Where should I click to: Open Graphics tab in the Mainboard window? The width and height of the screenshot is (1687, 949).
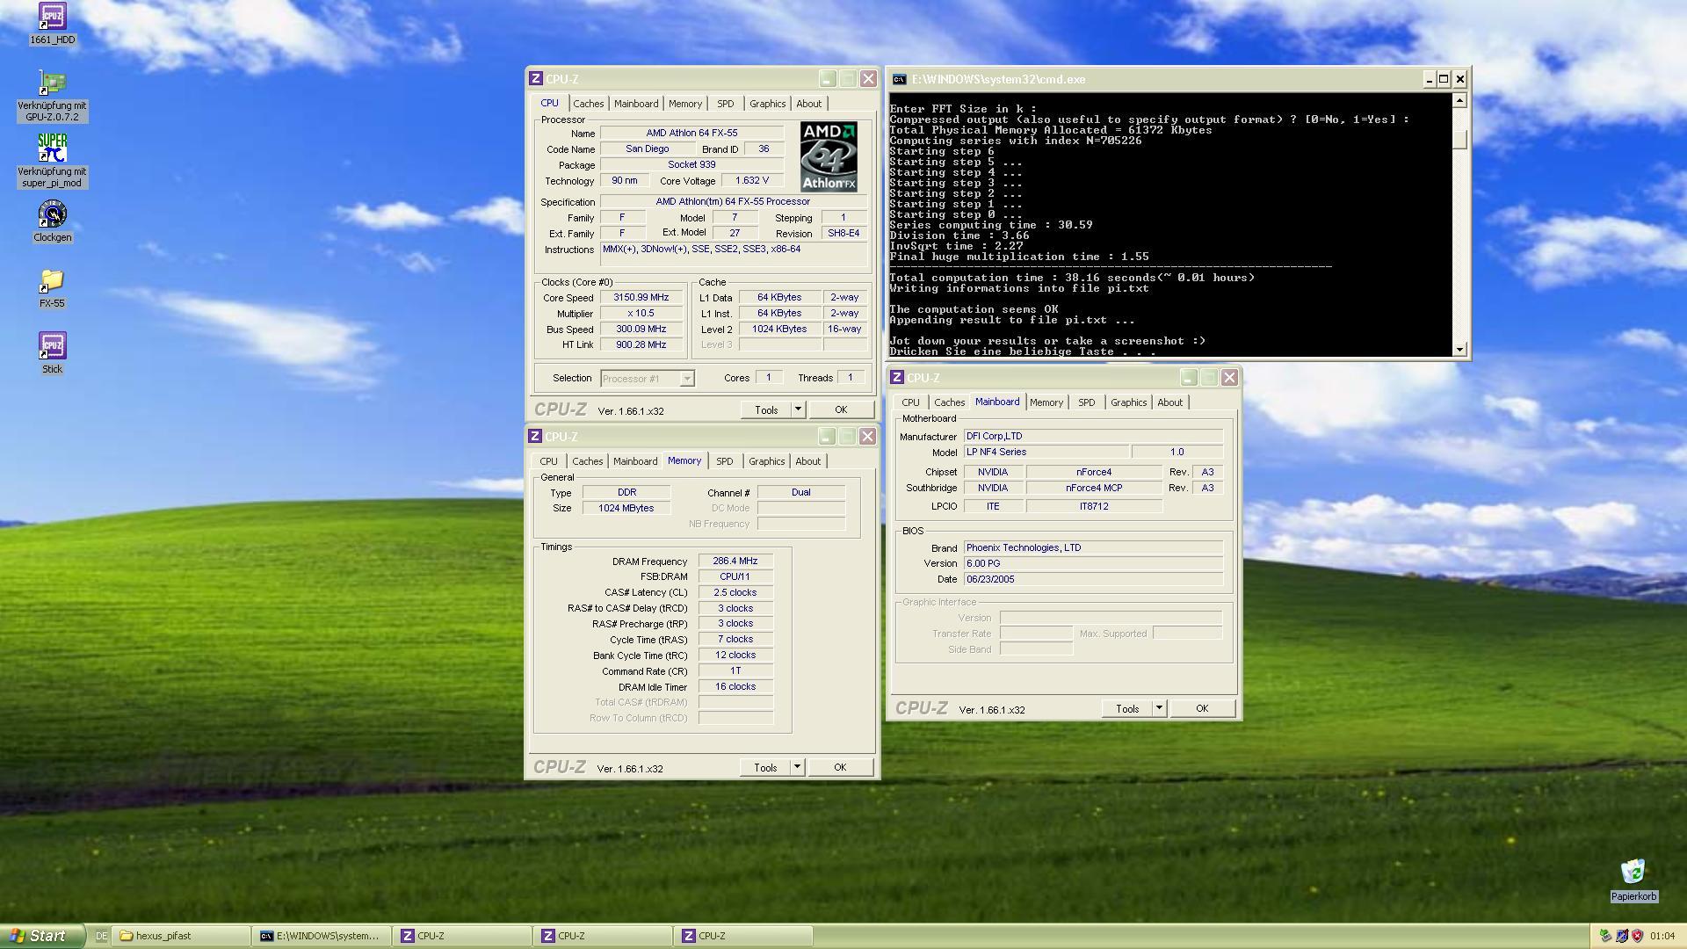1128,402
